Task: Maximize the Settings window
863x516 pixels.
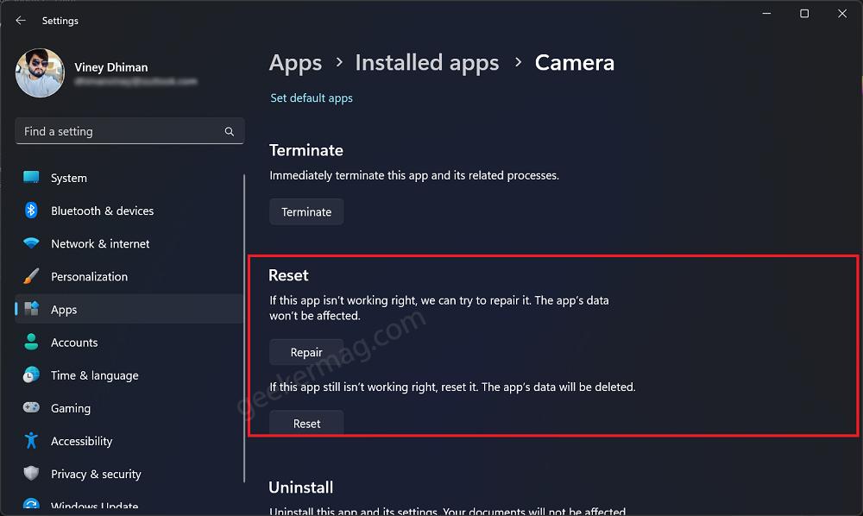Action: point(804,14)
